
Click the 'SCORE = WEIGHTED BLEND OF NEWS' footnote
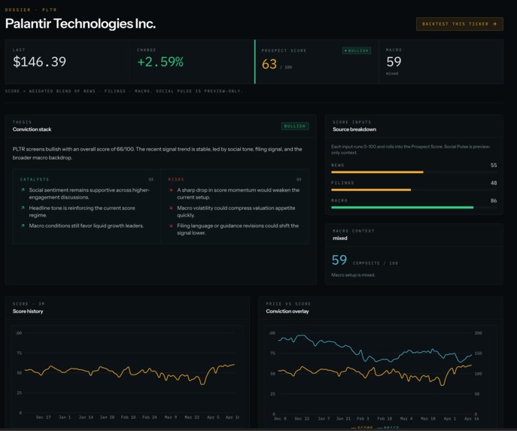click(x=123, y=91)
